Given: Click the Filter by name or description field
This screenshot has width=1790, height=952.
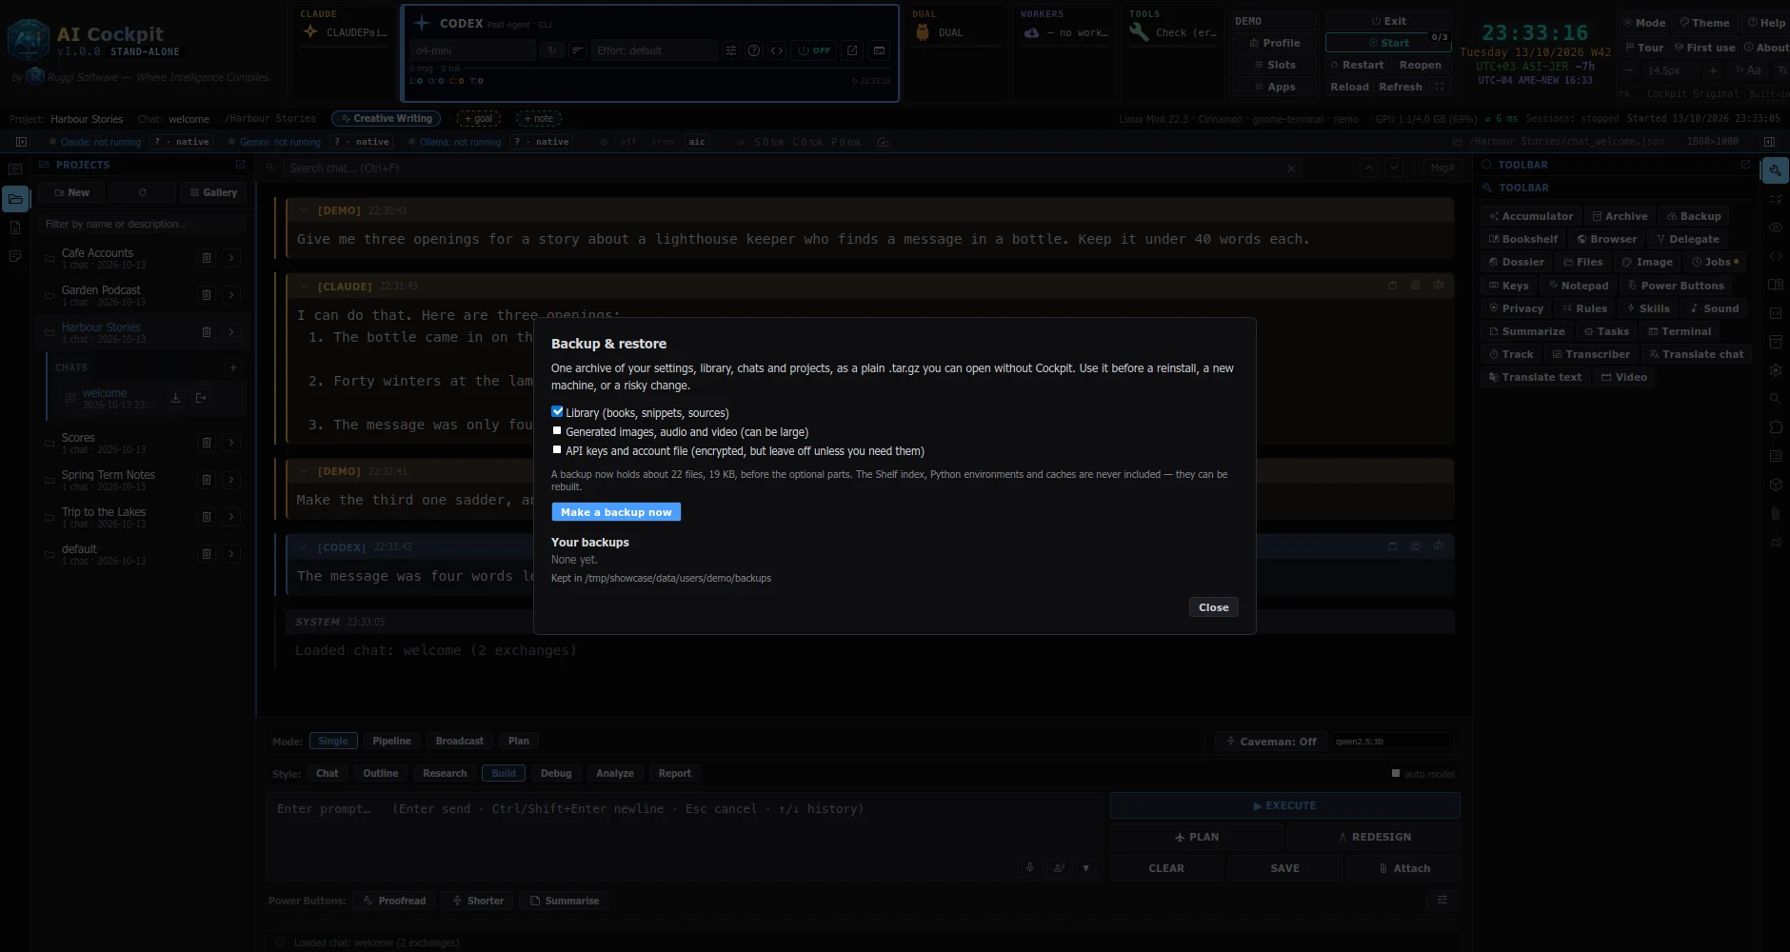Looking at the screenshot, I should [x=142, y=224].
